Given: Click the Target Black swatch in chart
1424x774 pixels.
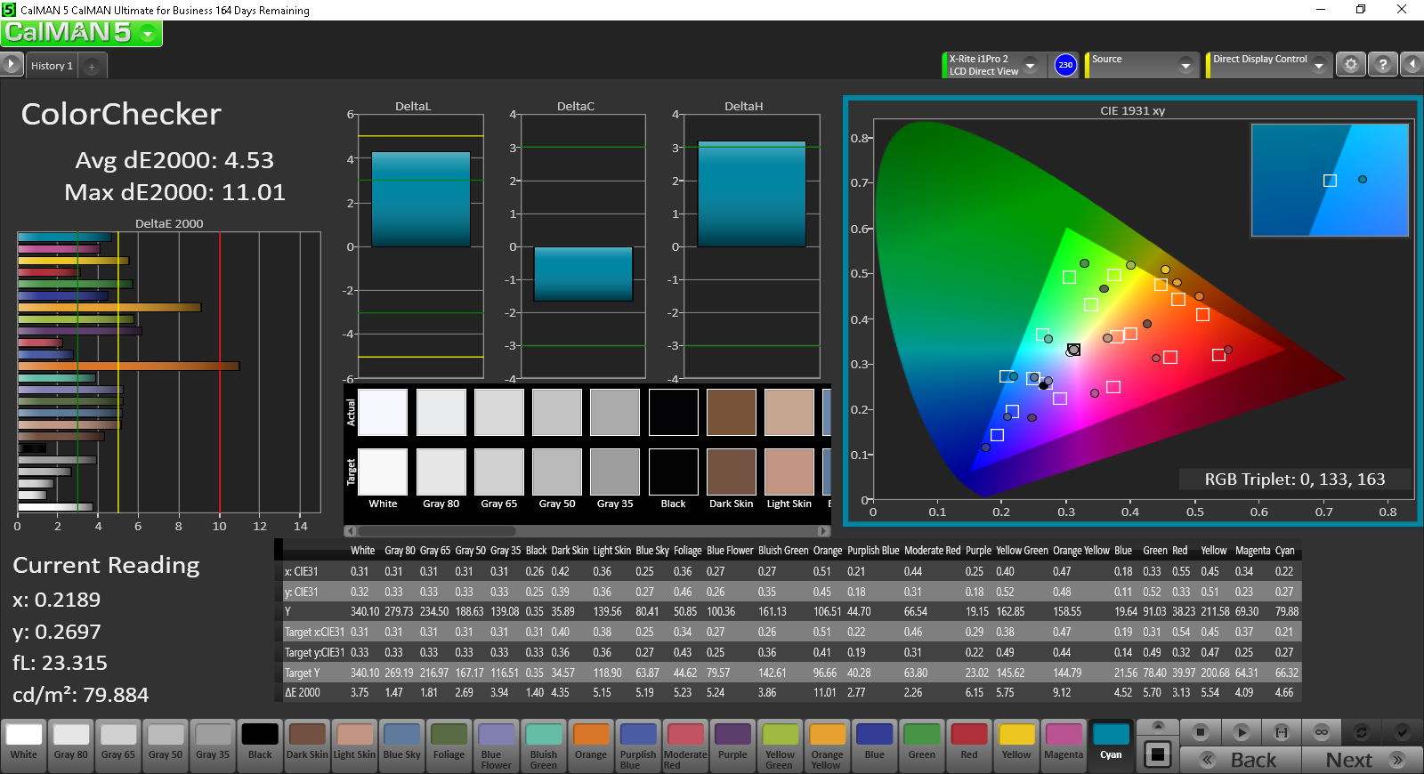Looking at the screenshot, I should pyautogui.click(x=674, y=472).
